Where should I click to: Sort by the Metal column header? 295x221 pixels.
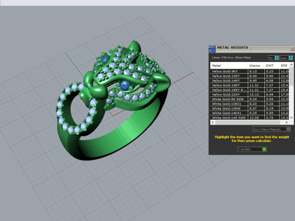pos(229,66)
